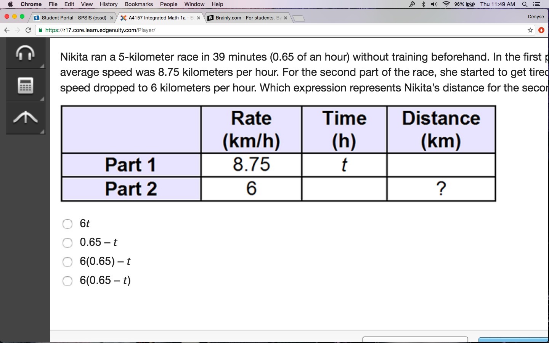The width and height of the screenshot is (549, 343).
Task: Switch to the Student Portal - SPSIS tab
Action: [73, 18]
